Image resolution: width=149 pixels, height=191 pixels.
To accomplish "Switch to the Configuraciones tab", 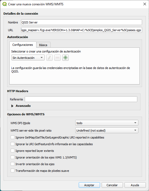I will [x=23, y=45].
